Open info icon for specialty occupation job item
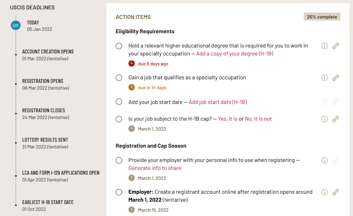 tap(324, 78)
